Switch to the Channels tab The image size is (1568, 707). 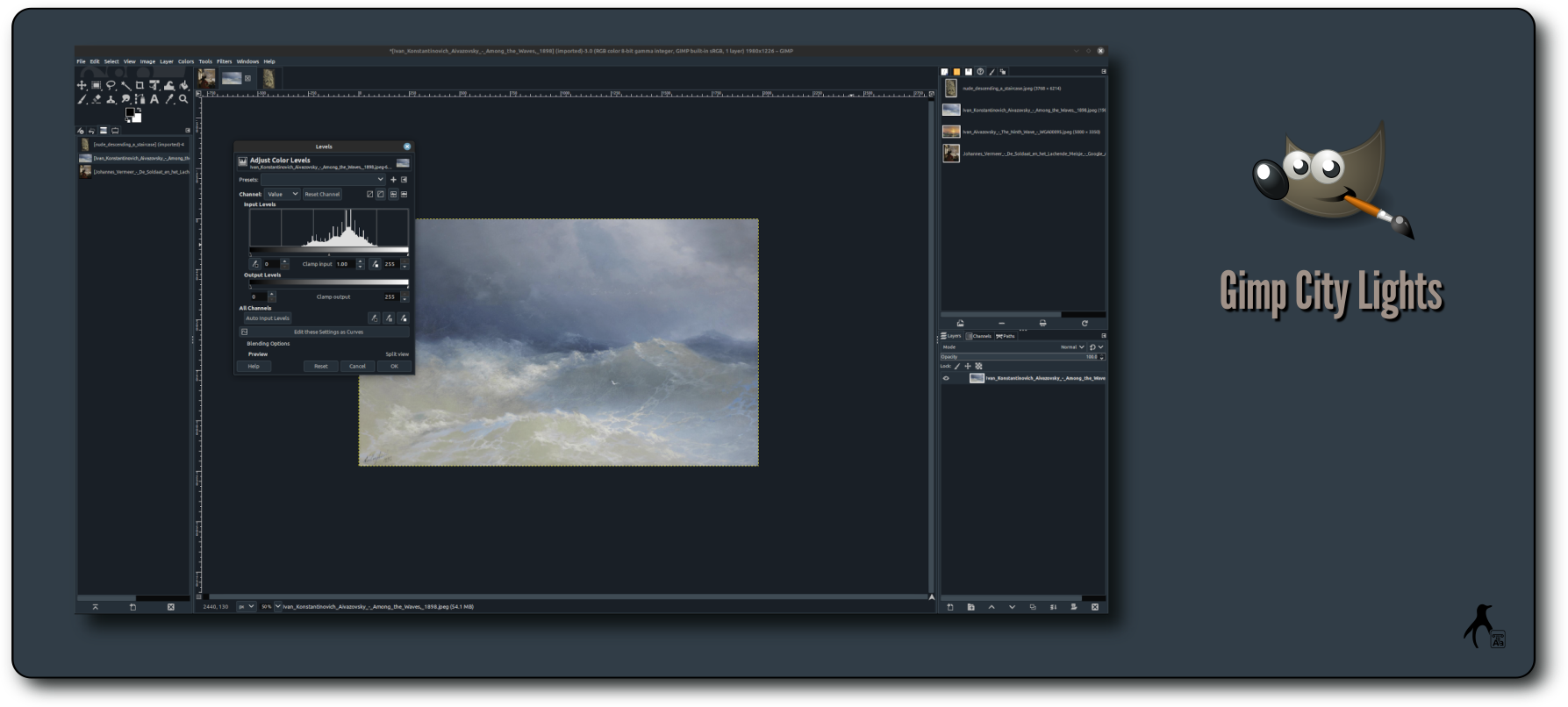(978, 336)
